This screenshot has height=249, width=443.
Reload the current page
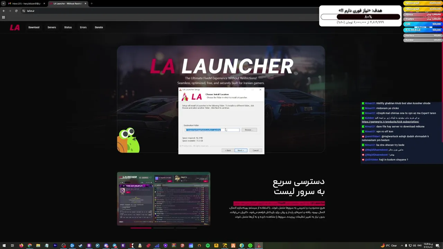(x=16, y=11)
